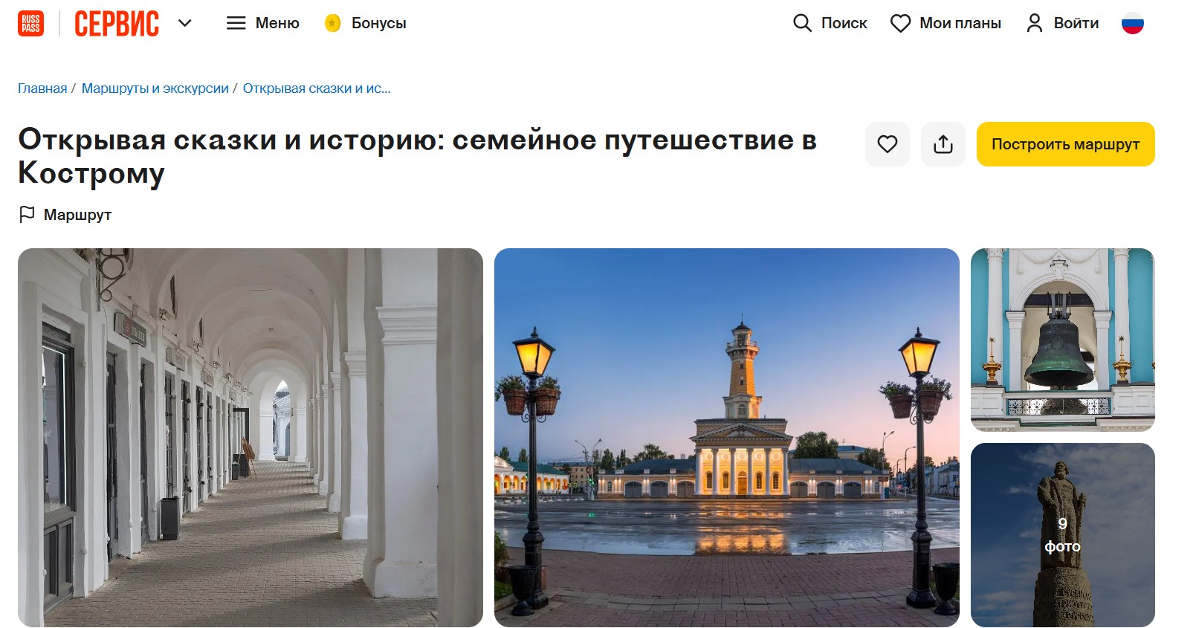Click the RUSSPASS logo icon

pos(30,23)
